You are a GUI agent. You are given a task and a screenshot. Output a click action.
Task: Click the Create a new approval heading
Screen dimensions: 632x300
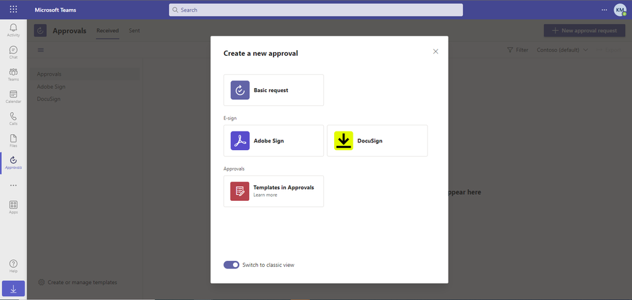pos(261,53)
